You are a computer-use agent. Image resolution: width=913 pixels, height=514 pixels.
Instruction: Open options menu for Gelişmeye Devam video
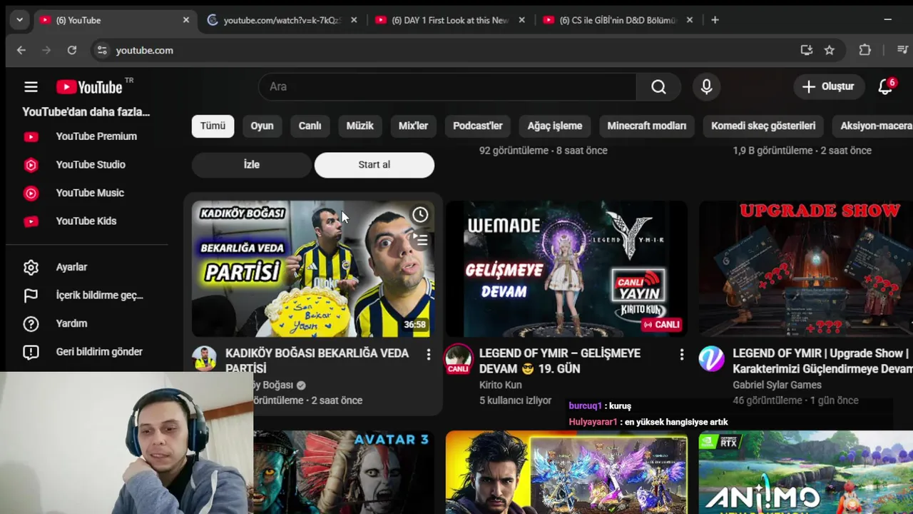682,354
